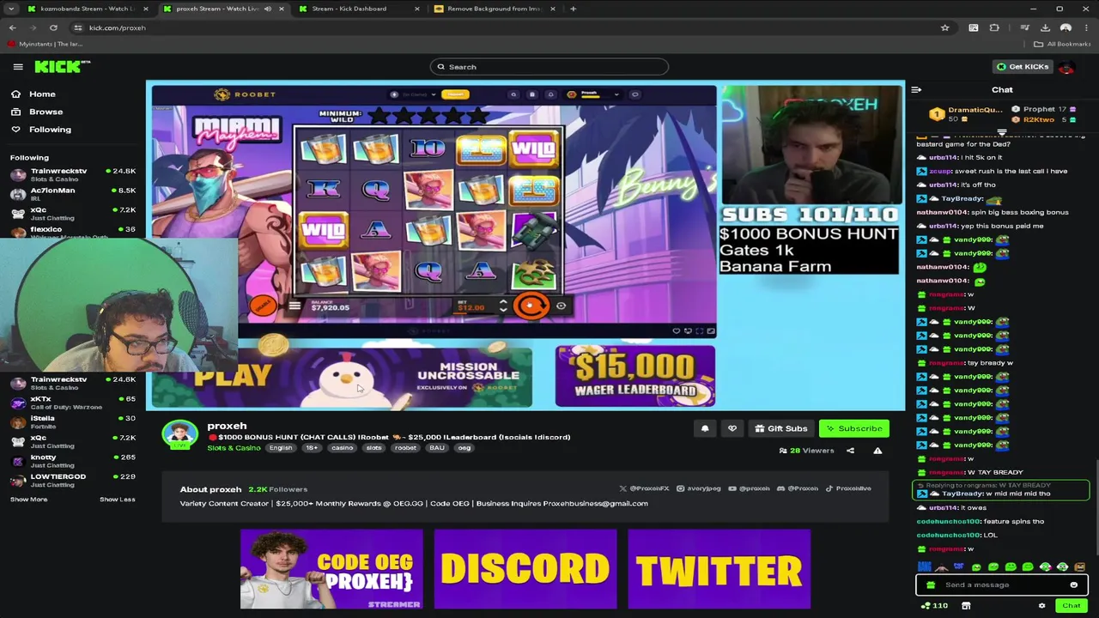
Task: Click the notification bell for proxeh
Action: coord(705,428)
